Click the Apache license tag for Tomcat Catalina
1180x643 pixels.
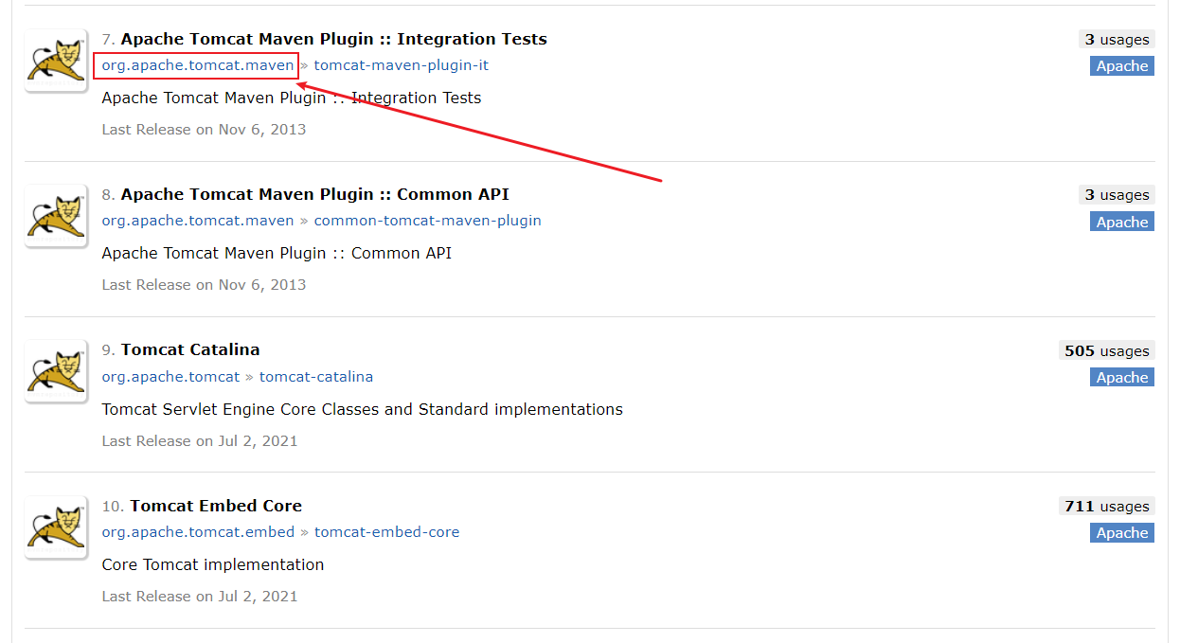pos(1121,378)
